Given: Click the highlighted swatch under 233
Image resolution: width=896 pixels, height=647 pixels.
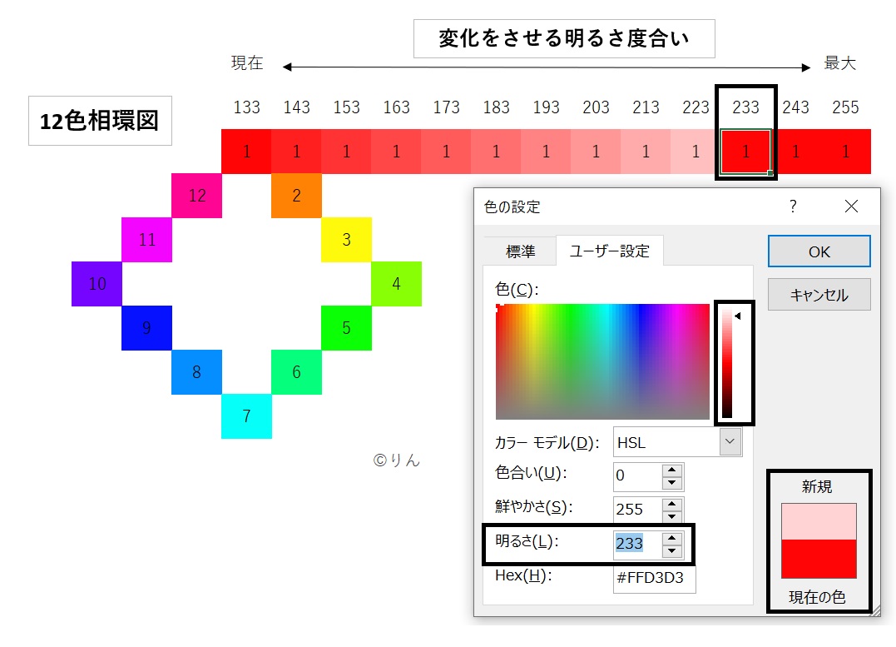Looking at the screenshot, I should tap(745, 152).
